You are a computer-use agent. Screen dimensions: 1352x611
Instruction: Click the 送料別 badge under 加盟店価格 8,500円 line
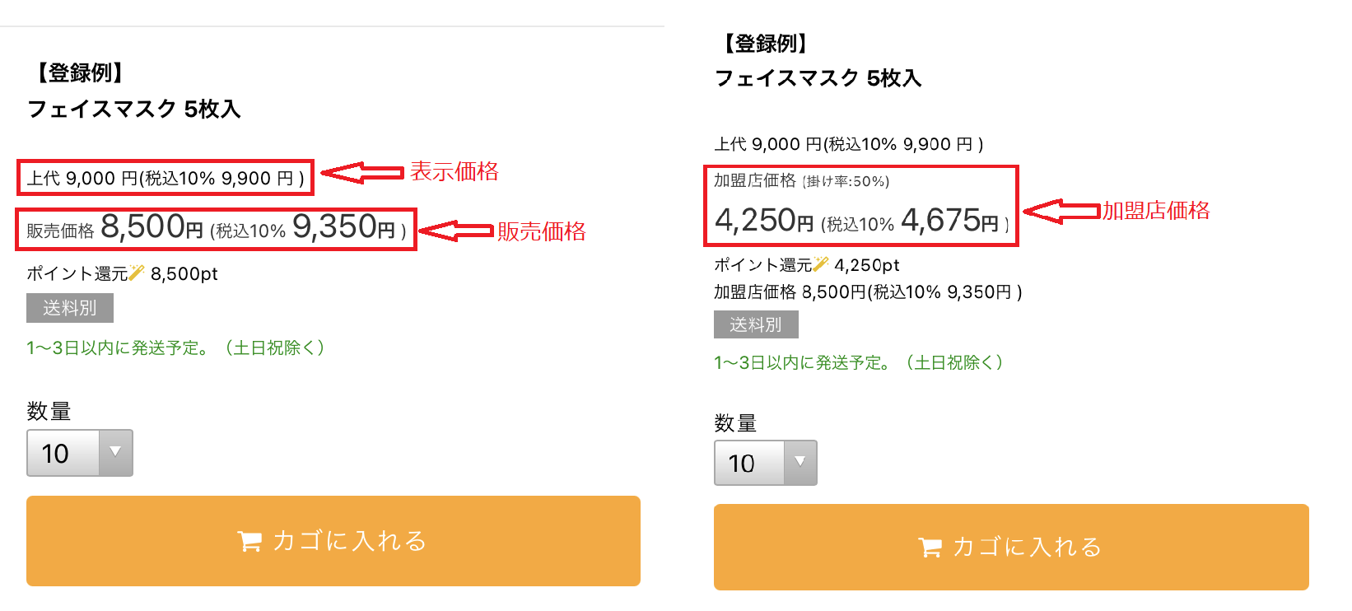(x=756, y=324)
